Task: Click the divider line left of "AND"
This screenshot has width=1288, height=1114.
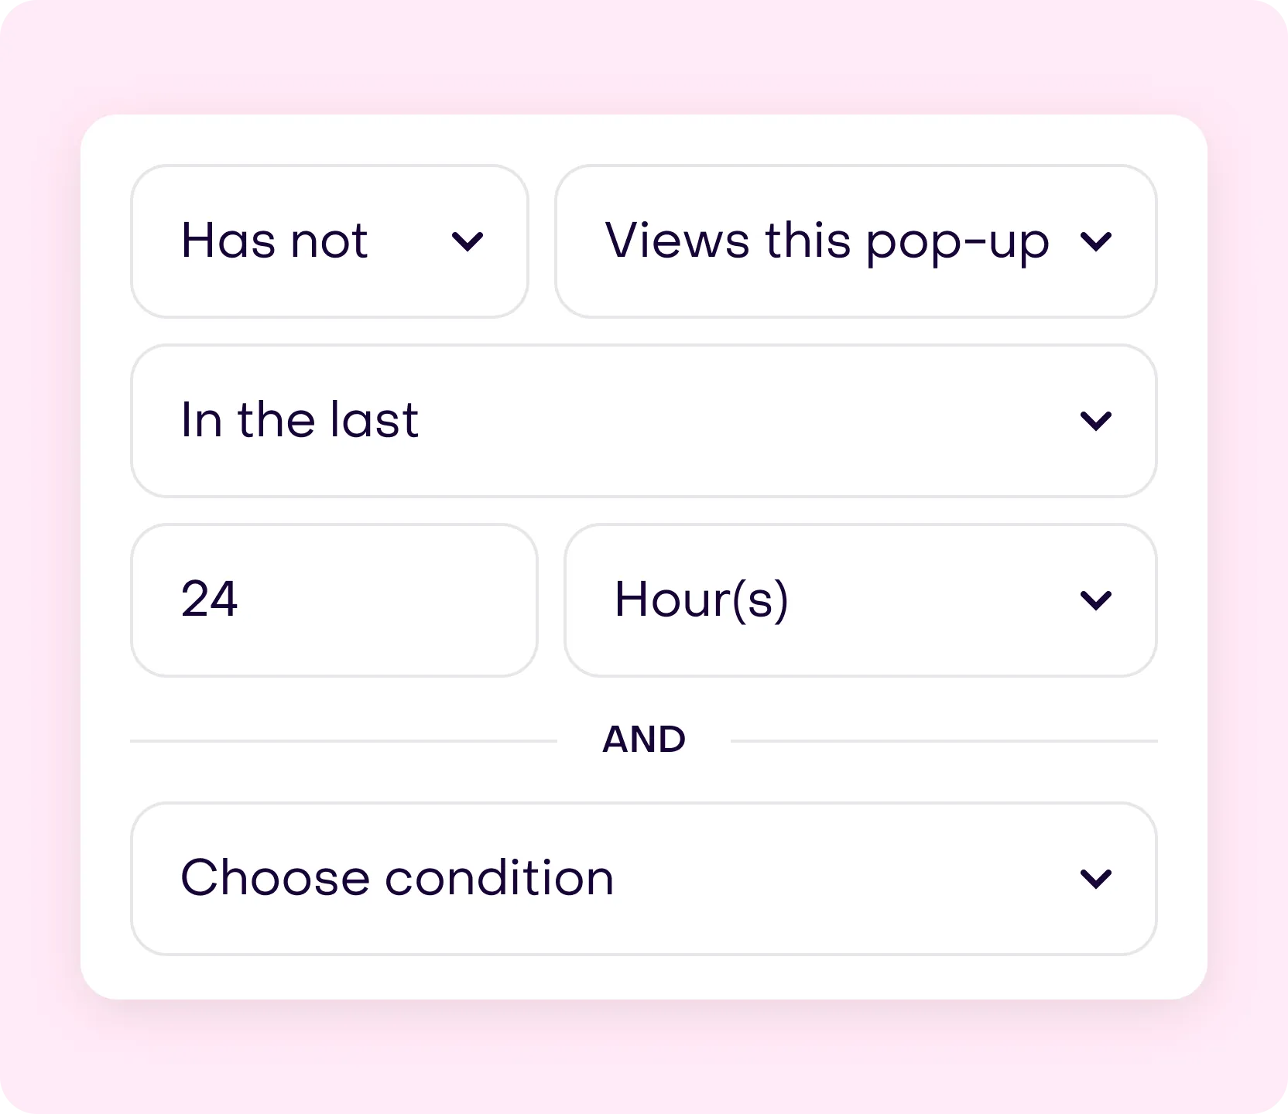Action: (x=344, y=740)
